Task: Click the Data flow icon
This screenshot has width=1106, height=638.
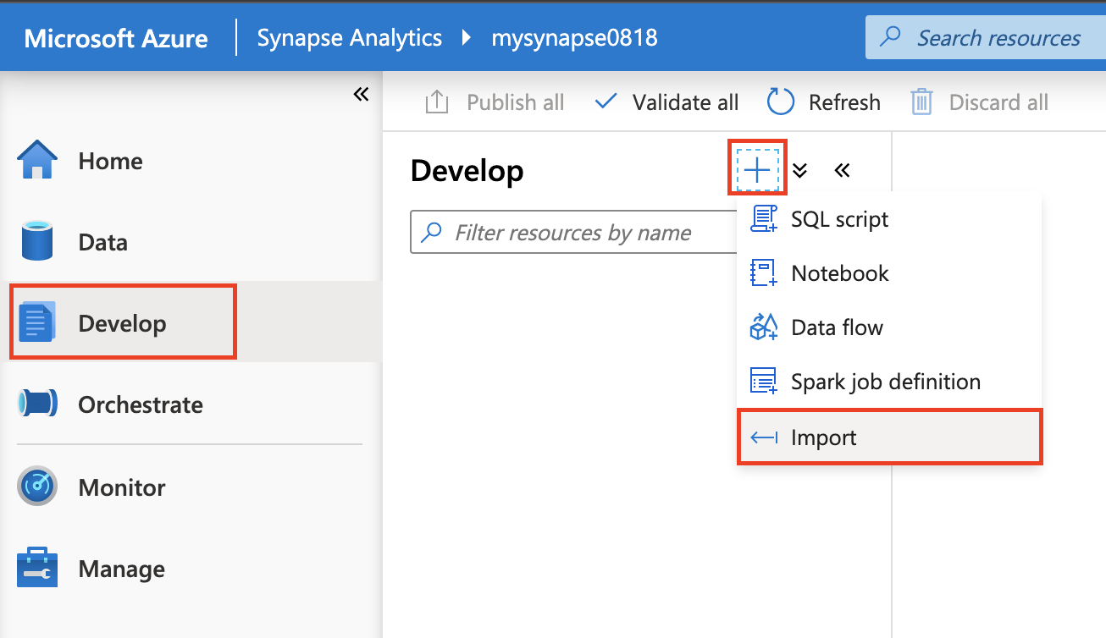Action: 764,327
